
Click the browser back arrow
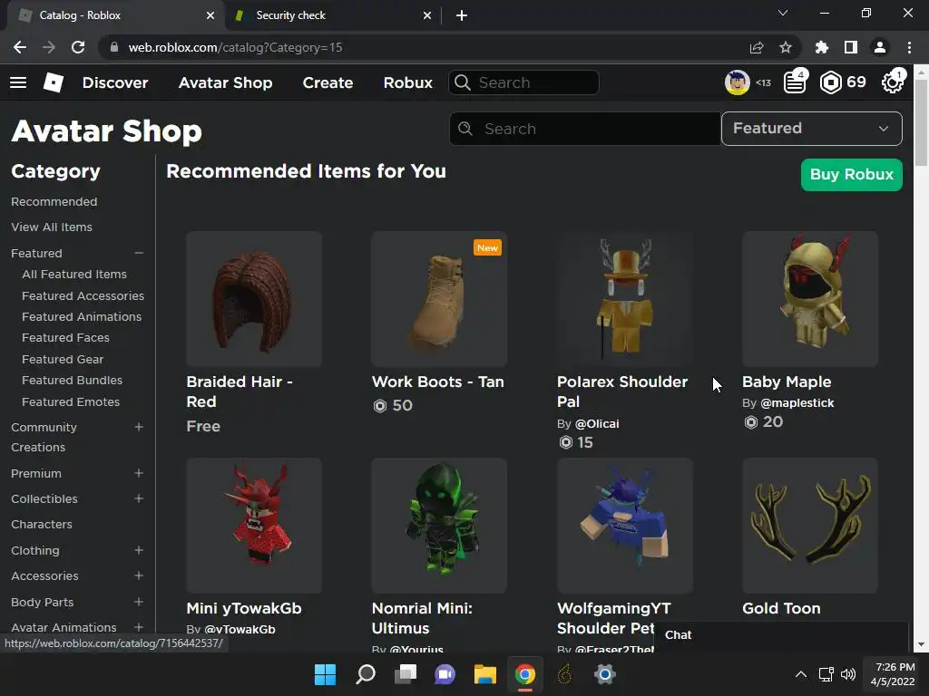pos(20,47)
